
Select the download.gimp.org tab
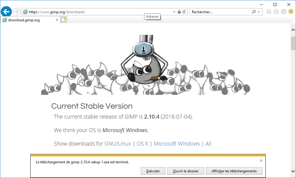(x=30, y=20)
